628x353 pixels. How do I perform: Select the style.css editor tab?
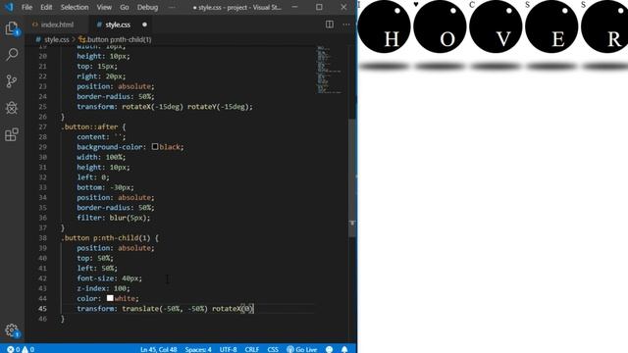coord(118,25)
